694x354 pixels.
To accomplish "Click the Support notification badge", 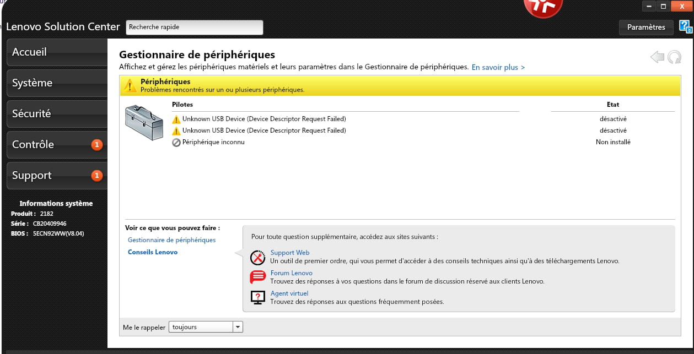I will click(96, 176).
